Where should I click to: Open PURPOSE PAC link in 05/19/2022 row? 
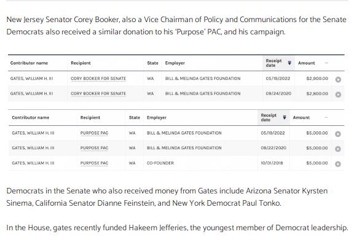click(94, 133)
